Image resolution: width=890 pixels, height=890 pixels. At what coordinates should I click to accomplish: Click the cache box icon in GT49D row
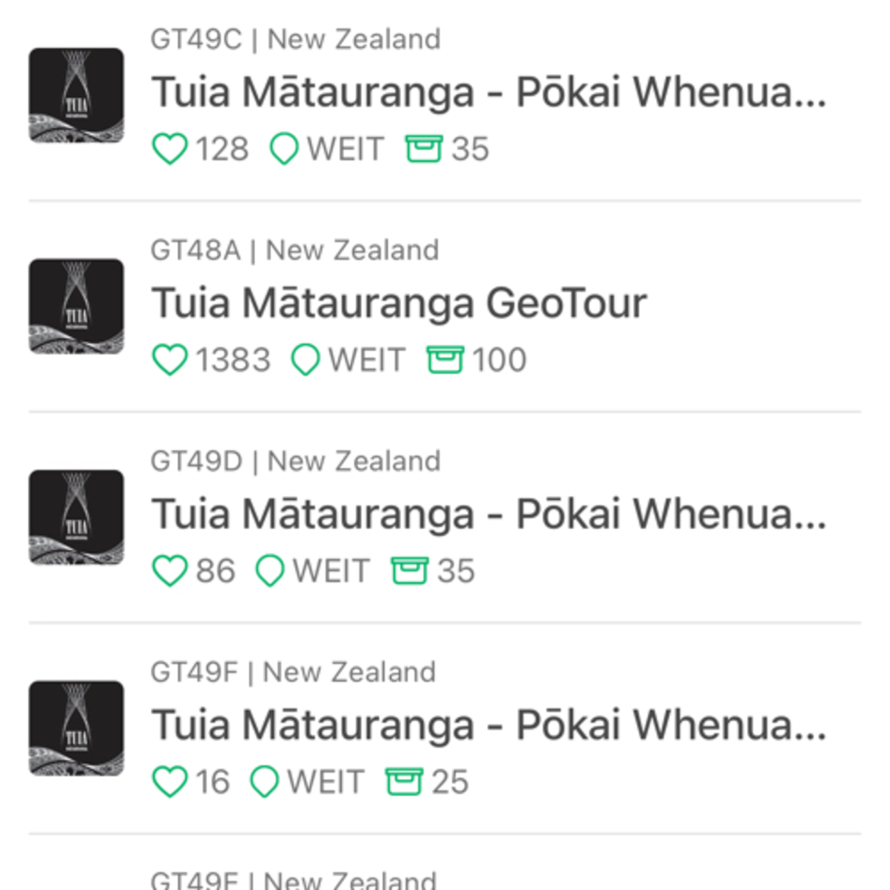click(409, 570)
